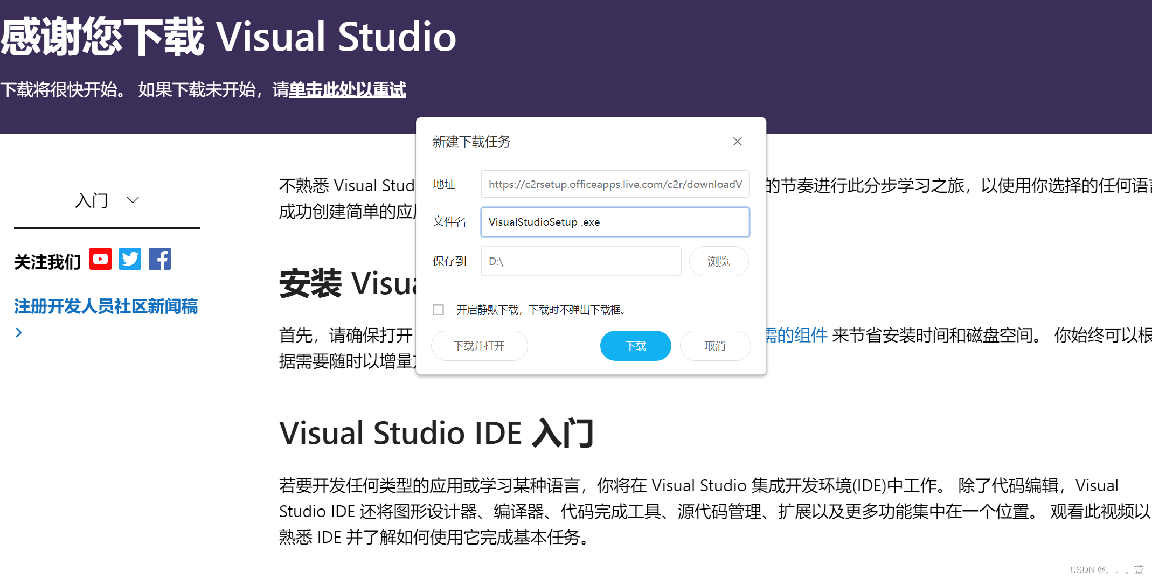Click the 所需的组件 link in the text
The height and width of the screenshot is (579, 1152).
pyautogui.click(x=793, y=335)
